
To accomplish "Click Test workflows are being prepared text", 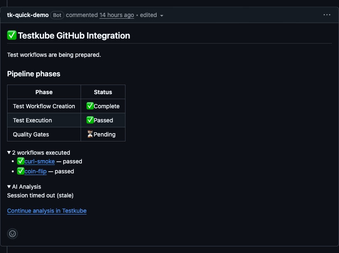I will (54, 55).
